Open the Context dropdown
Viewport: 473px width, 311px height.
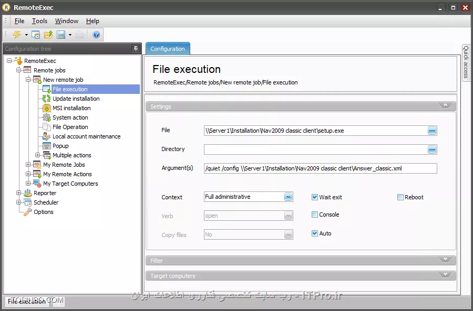(x=288, y=197)
